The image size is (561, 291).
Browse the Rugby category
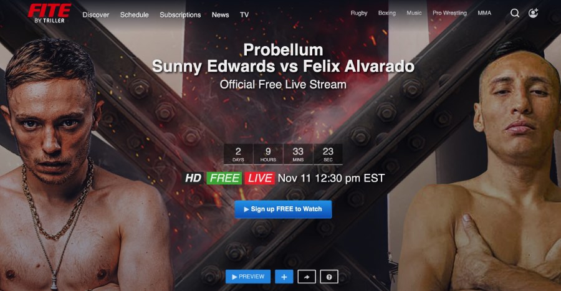click(359, 13)
